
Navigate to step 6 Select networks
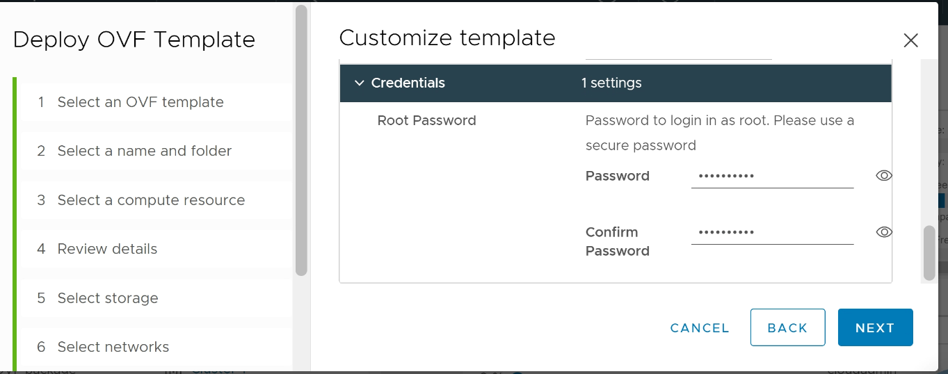(x=113, y=347)
